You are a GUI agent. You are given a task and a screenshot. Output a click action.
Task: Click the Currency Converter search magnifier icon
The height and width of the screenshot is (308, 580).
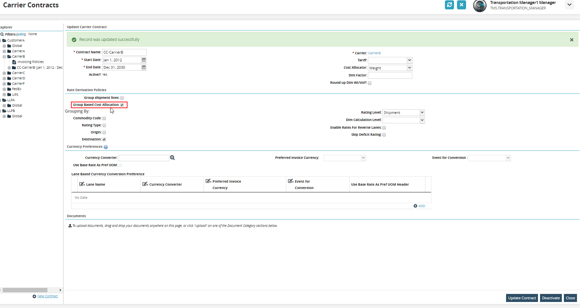coord(172,158)
